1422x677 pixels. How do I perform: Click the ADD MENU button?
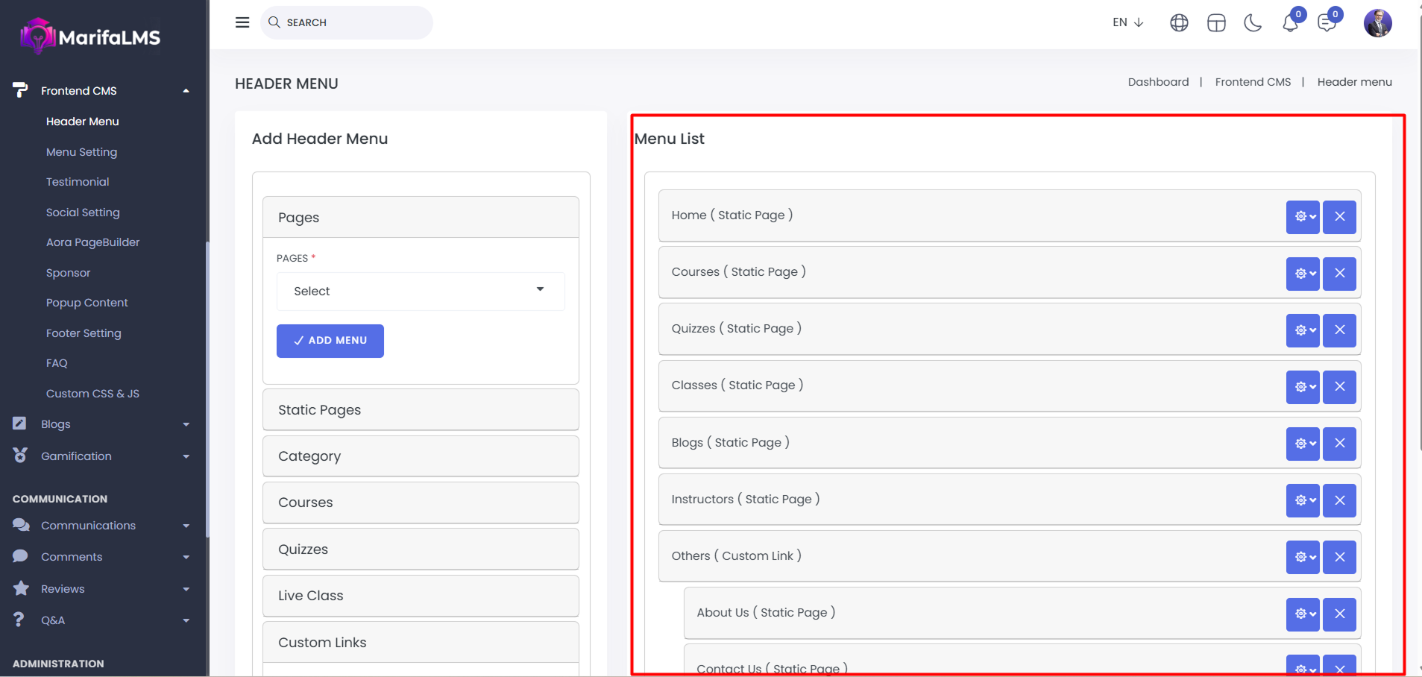coord(330,341)
